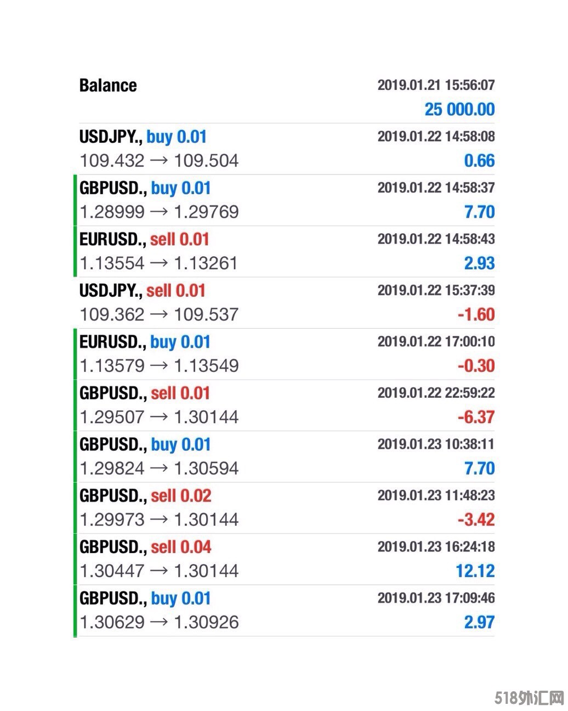Click the 2019.01.23 17:09:46 timestamp
Viewport: 568px width, 711px height.
click(x=436, y=597)
